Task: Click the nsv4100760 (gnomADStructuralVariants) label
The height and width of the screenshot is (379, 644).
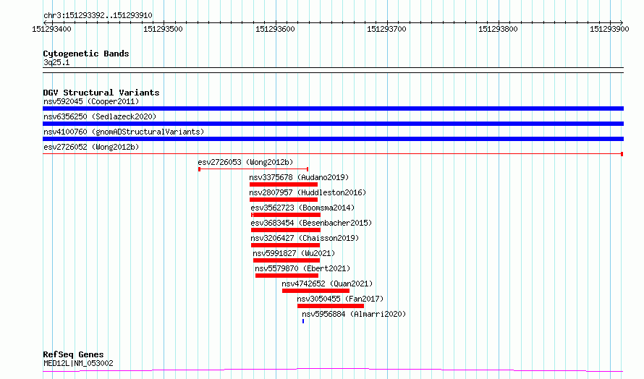Action: 124,132
